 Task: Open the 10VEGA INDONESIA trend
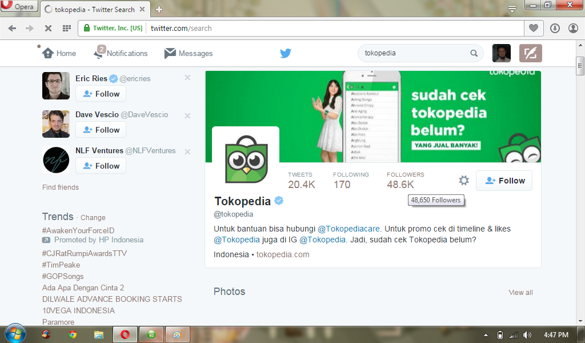tap(78, 310)
